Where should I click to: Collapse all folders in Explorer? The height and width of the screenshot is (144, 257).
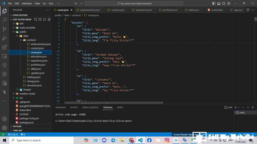click(x=49, y=19)
